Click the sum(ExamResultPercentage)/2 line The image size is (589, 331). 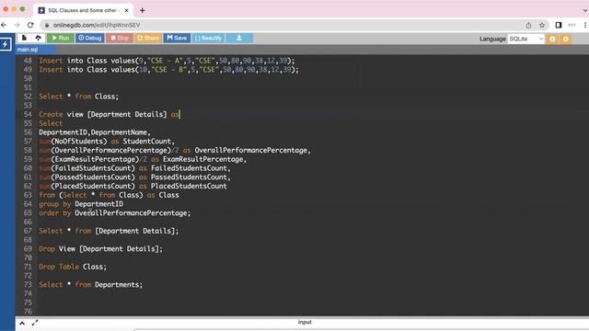143,159
